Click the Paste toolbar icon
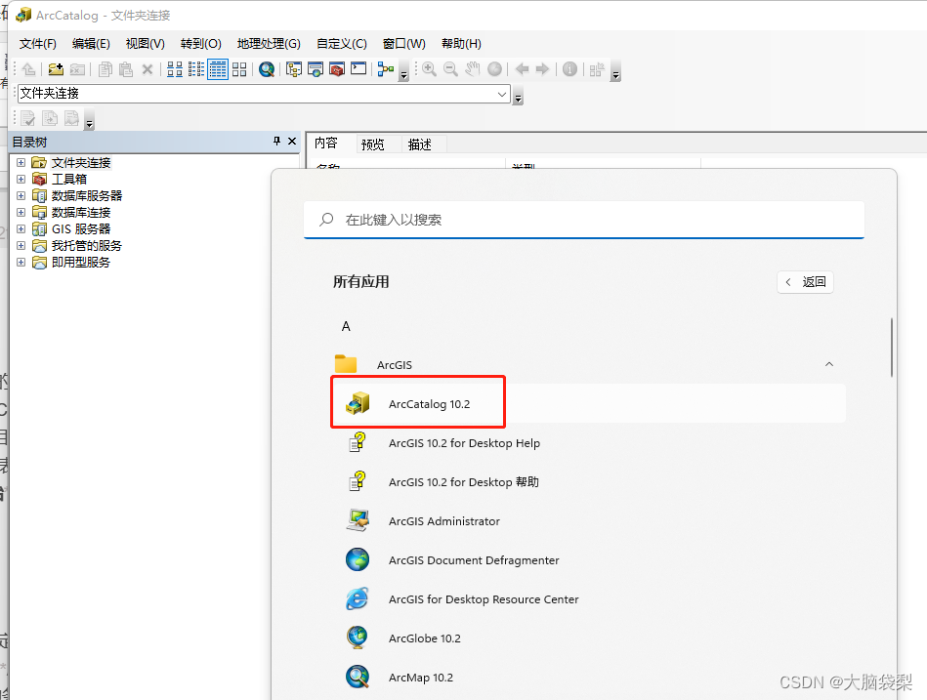Screen dimensions: 927x700 [x=126, y=69]
